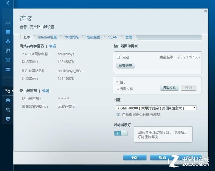The image size is (215, 171).
Task: Click the back arrow at top left
Action: pos(8,3)
